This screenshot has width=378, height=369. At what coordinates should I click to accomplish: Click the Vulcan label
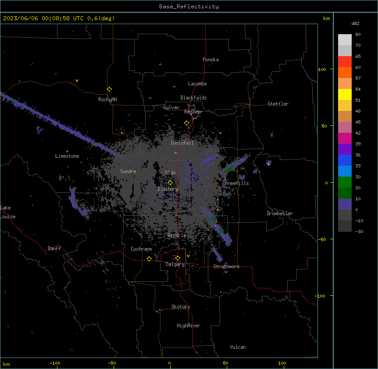[x=238, y=347]
